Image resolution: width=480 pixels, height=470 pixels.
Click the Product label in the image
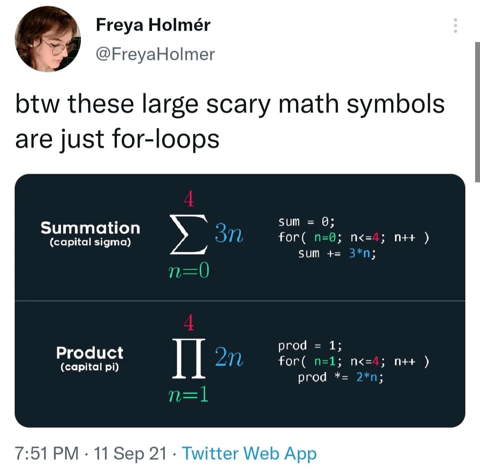pos(90,353)
